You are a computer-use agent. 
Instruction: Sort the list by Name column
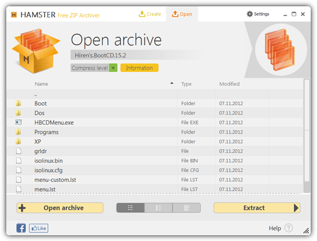[x=41, y=84]
